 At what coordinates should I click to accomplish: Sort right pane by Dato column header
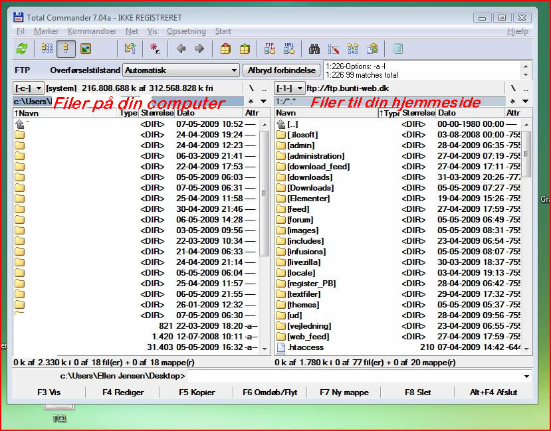point(469,113)
